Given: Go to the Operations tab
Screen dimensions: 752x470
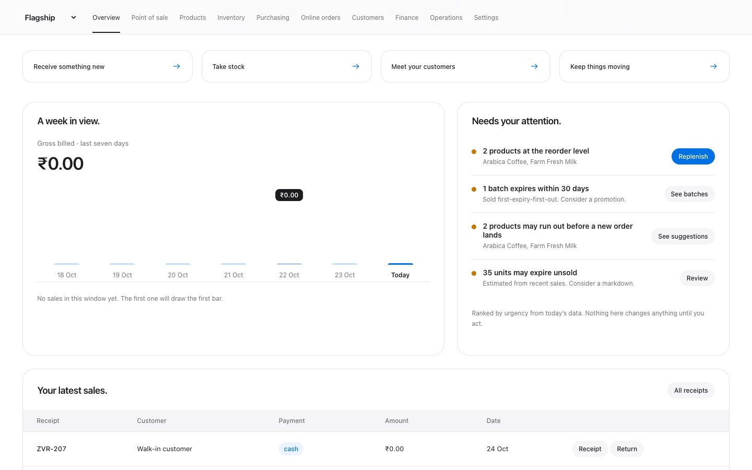Looking at the screenshot, I should pyautogui.click(x=446, y=18).
